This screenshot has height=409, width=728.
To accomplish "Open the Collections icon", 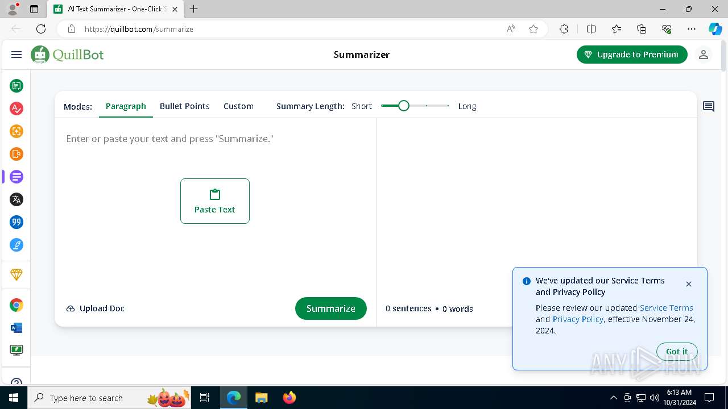I will pos(642,29).
